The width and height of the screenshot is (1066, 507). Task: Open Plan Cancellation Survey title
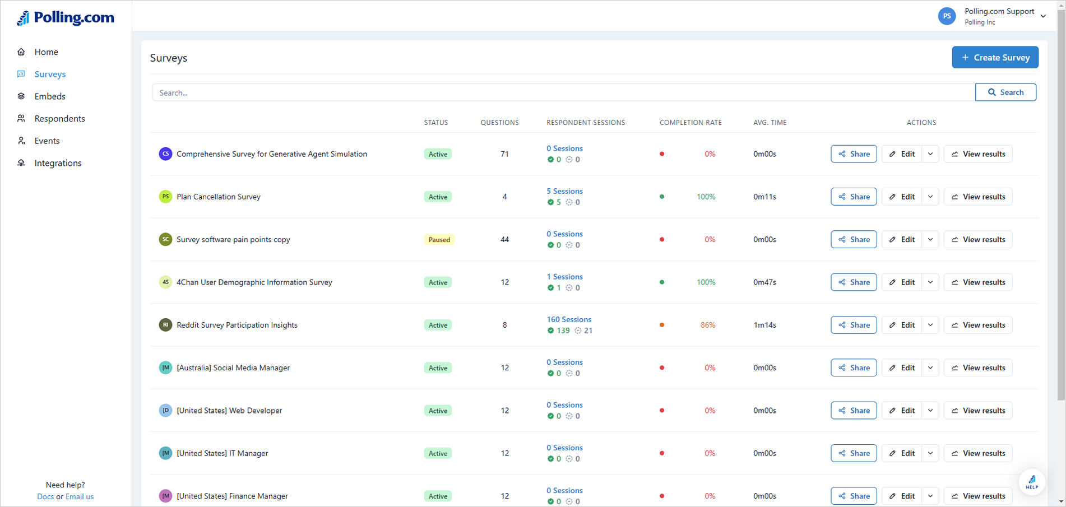[219, 197]
